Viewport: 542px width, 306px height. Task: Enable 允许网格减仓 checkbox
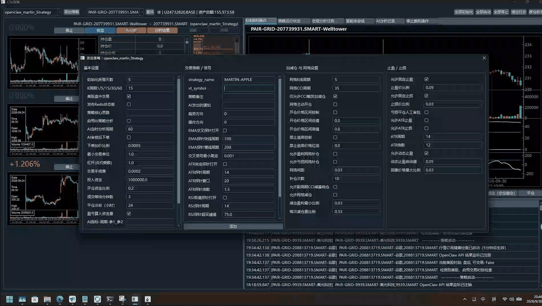[335, 195]
